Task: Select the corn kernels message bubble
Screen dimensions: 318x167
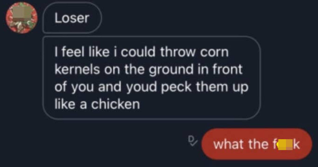Action: pyautogui.click(x=151, y=78)
